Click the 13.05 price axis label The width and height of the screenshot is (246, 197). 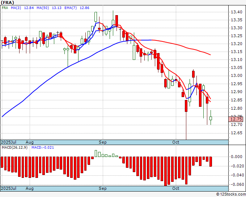pos(237,67)
